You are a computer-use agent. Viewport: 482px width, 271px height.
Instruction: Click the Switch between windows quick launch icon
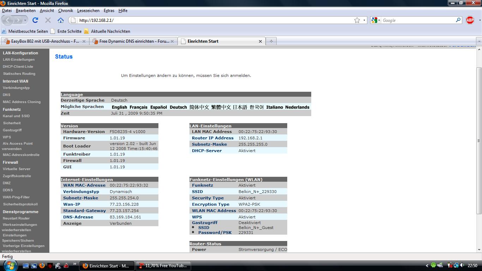click(x=34, y=266)
